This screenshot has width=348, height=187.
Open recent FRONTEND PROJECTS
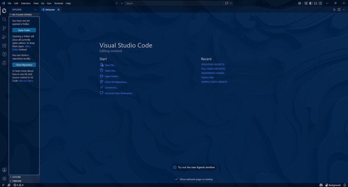(x=213, y=64)
